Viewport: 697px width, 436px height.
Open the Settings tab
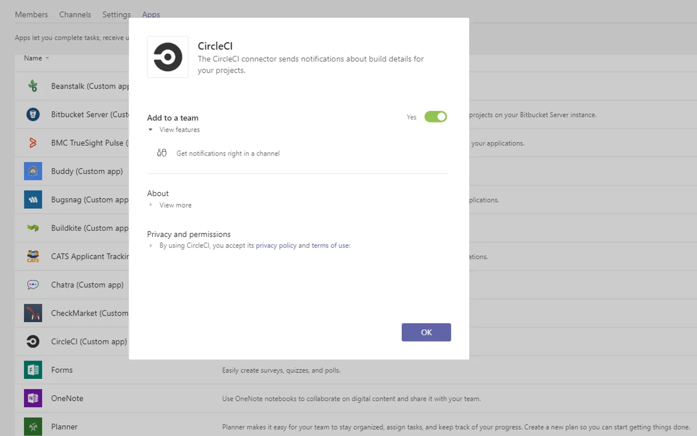click(116, 14)
